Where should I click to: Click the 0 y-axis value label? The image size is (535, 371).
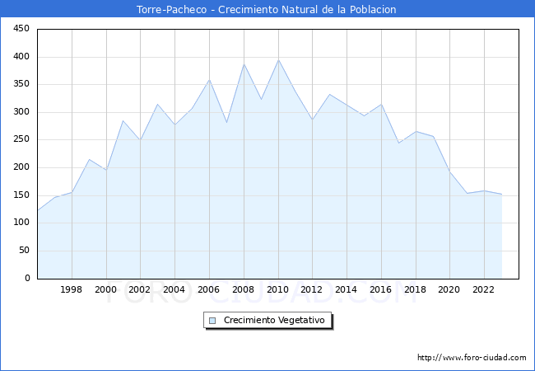pyautogui.click(x=27, y=279)
